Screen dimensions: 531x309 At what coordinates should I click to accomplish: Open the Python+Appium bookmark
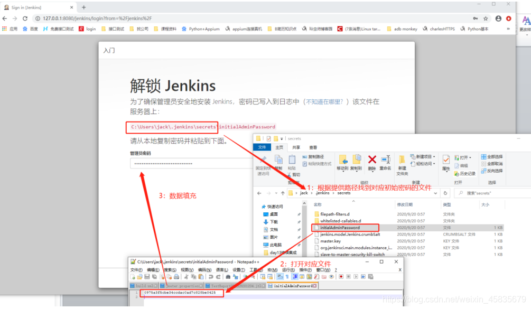tap(200, 29)
